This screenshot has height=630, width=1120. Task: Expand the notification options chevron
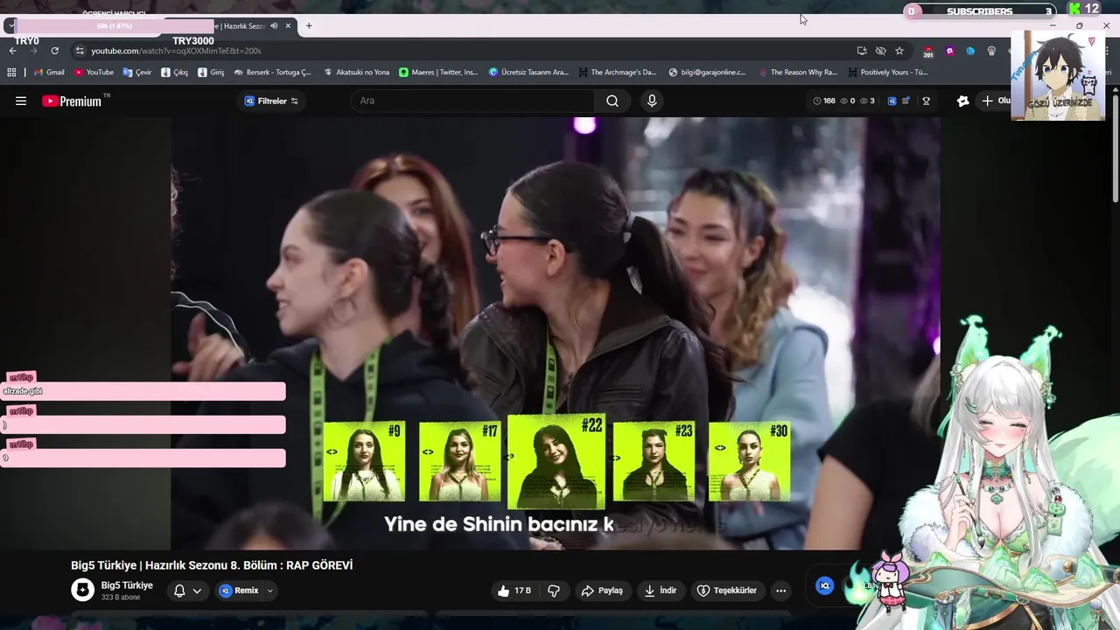(x=197, y=591)
